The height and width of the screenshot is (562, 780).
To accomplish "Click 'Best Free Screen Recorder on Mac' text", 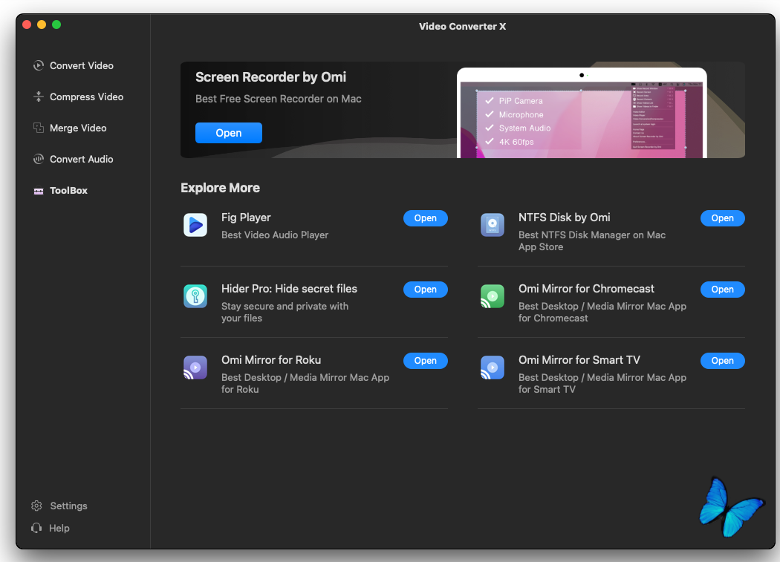I will 279,99.
